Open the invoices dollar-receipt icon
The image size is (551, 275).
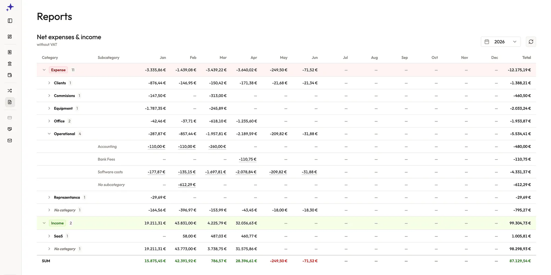point(10,52)
